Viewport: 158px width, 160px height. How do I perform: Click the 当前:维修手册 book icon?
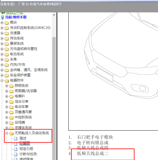(x=2, y=17)
